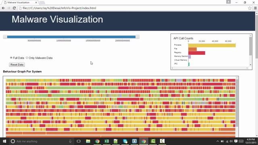Click the browser forward arrow

click(x=9, y=8)
